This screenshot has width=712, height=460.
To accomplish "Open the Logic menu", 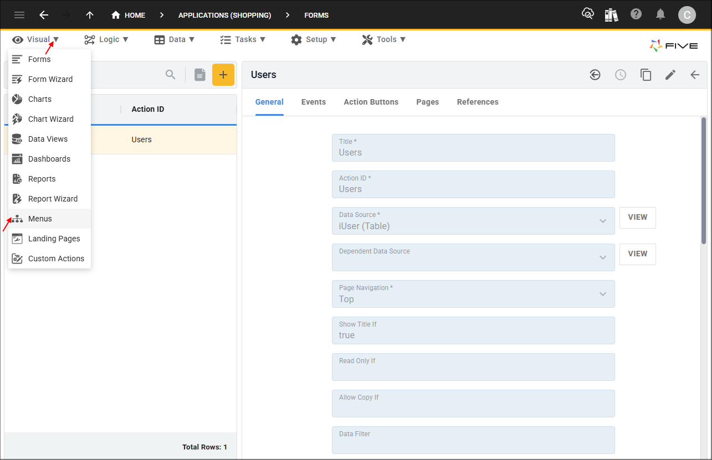I will (x=106, y=39).
